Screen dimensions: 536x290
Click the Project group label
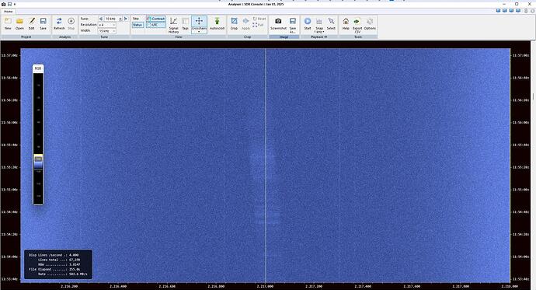click(x=26, y=37)
